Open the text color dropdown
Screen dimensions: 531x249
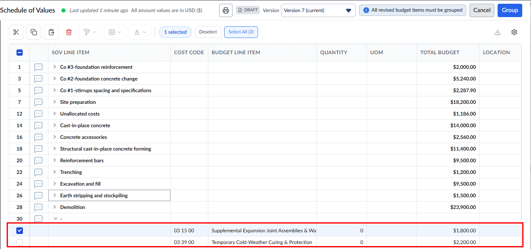coord(140,32)
